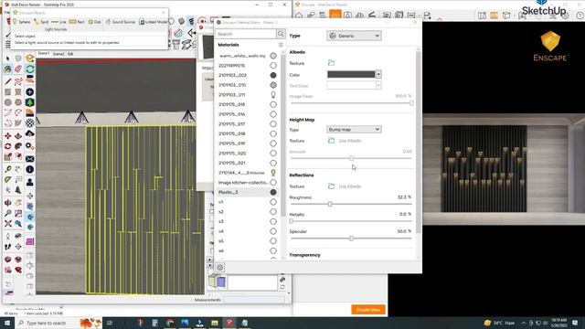Switch to Scene2 tab in SketchUp
This screenshot has width=585, height=329.
tap(58, 54)
